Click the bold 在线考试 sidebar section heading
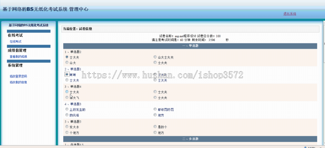The image size is (325, 148). click(15, 35)
